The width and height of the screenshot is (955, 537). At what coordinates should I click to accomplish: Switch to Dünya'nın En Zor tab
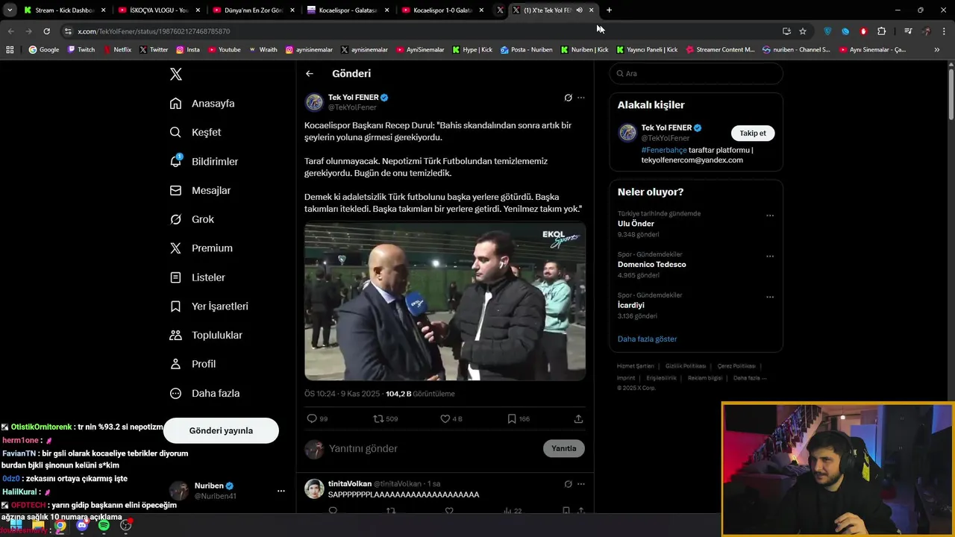point(253,10)
